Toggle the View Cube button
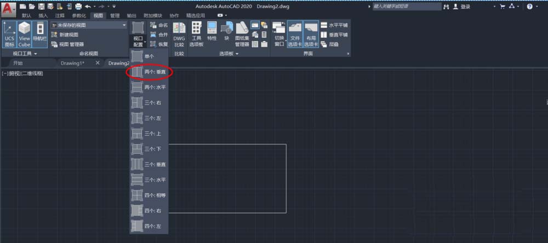This screenshot has height=243, width=548. click(x=25, y=34)
